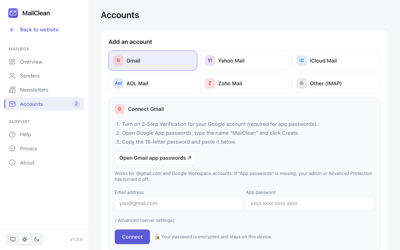Click the Connect button
400x250 pixels.
[132, 237]
